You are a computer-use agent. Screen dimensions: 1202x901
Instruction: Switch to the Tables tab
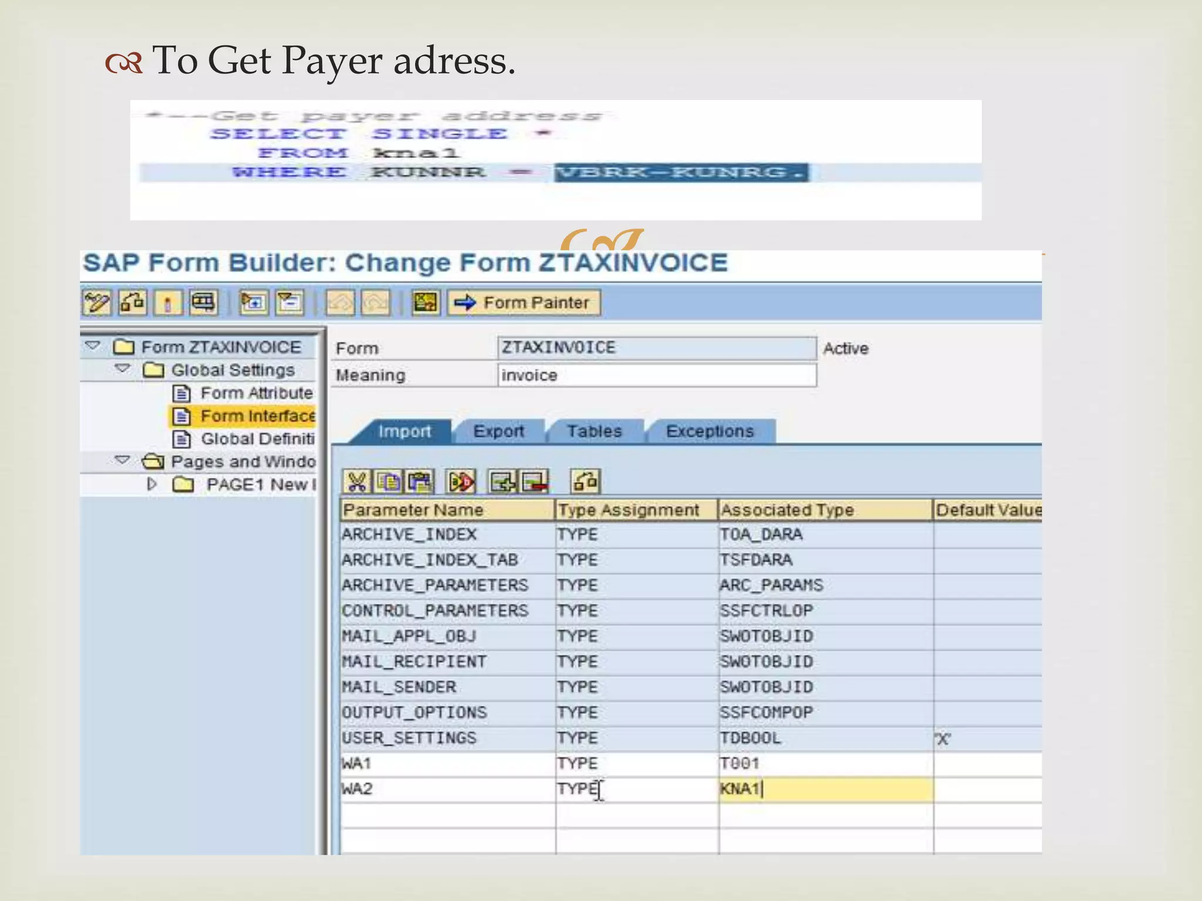tap(594, 432)
